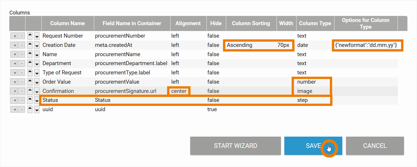The width and height of the screenshot is (417, 167).
Task: Move the Department row down
Action: click(x=36, y=63)
